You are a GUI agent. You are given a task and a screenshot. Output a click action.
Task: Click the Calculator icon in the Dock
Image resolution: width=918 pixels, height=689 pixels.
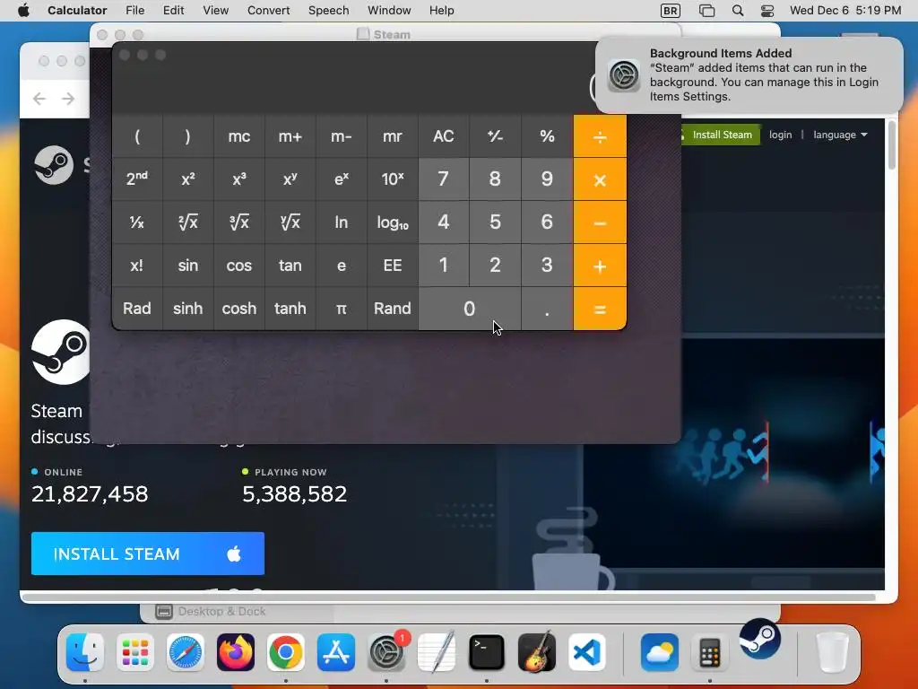click(710, 652)
